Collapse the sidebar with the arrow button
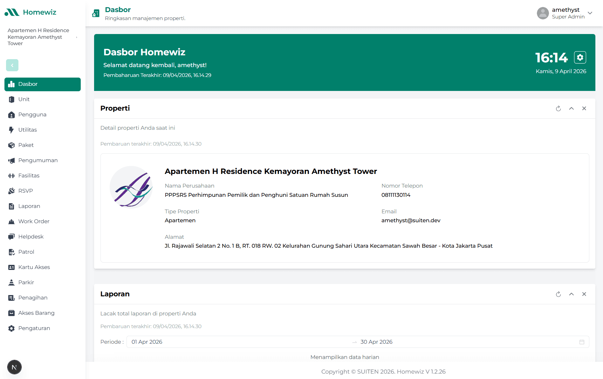603x379 pixels. pyautogui.click(x=12, y=65)
